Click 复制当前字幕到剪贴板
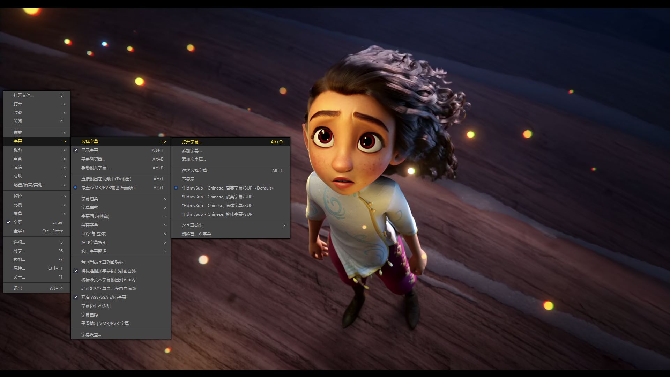This screenshot has width=670, height=377. [102, 262]
